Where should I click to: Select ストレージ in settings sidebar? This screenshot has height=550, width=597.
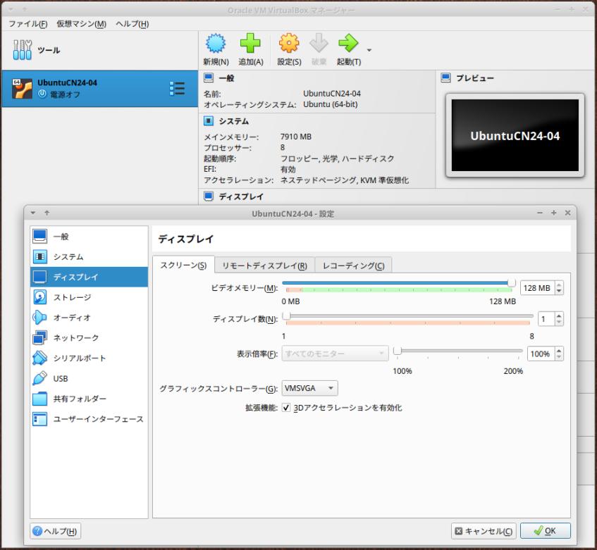[x=89, y=297]
